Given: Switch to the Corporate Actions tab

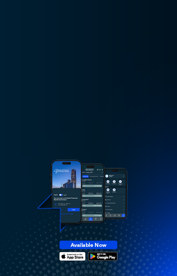Looking at the screenshot, I should click(94, 176).
